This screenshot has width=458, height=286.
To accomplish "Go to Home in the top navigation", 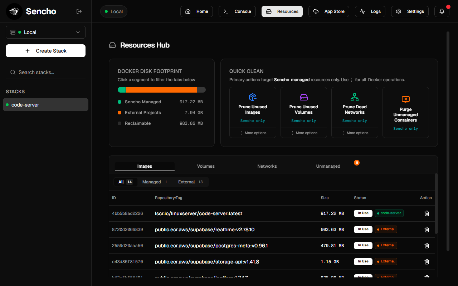I will (x=196, y=11).
